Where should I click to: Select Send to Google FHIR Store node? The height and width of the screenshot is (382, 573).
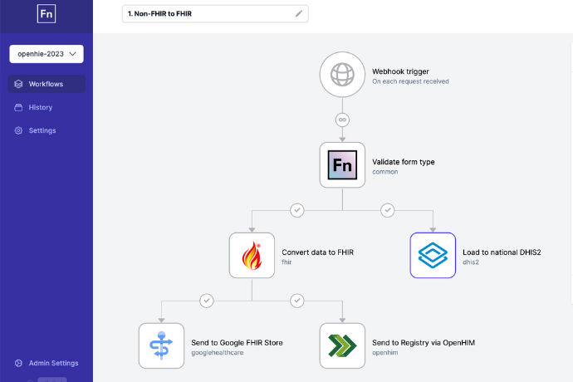[161, 345]
